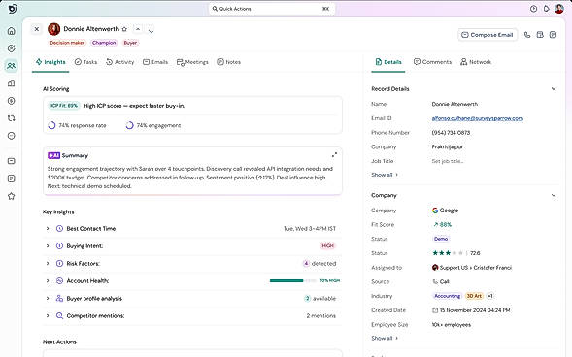Screen dimensions: 572x357
Task: Click the note icon beside Compose Email
Action: (x=553, y=35)
